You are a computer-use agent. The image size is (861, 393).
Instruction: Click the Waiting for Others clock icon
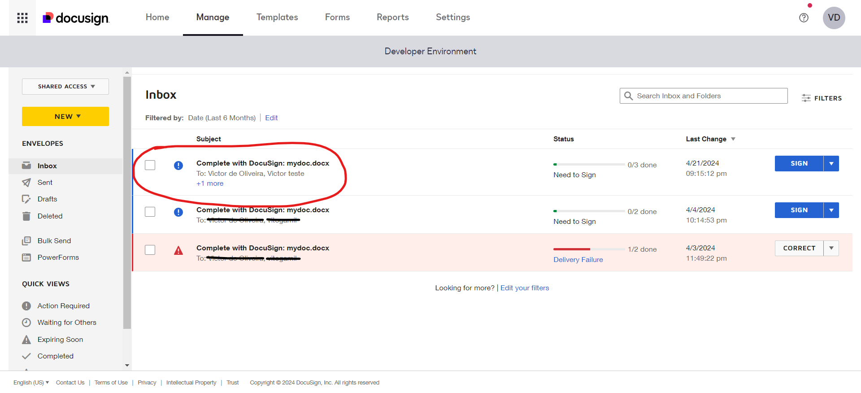[26, 323]
